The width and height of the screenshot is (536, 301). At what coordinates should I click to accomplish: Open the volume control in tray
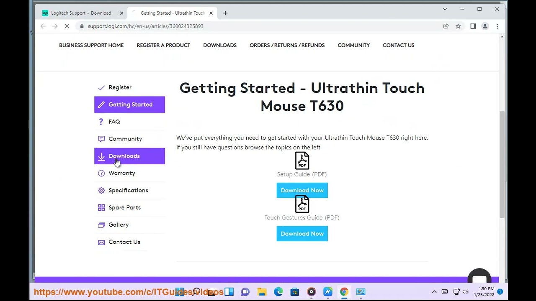coord(465,292)
